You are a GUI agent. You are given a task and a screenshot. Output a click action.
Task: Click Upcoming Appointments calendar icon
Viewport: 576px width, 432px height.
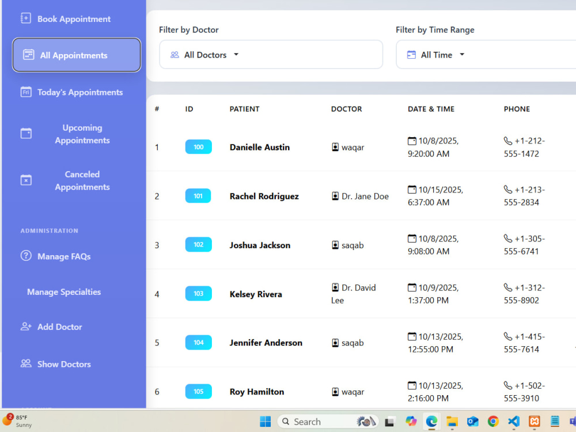(x=26, y=134)
